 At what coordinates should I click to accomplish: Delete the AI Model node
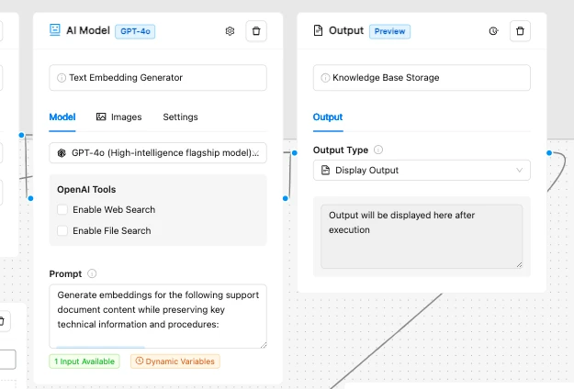256,31
